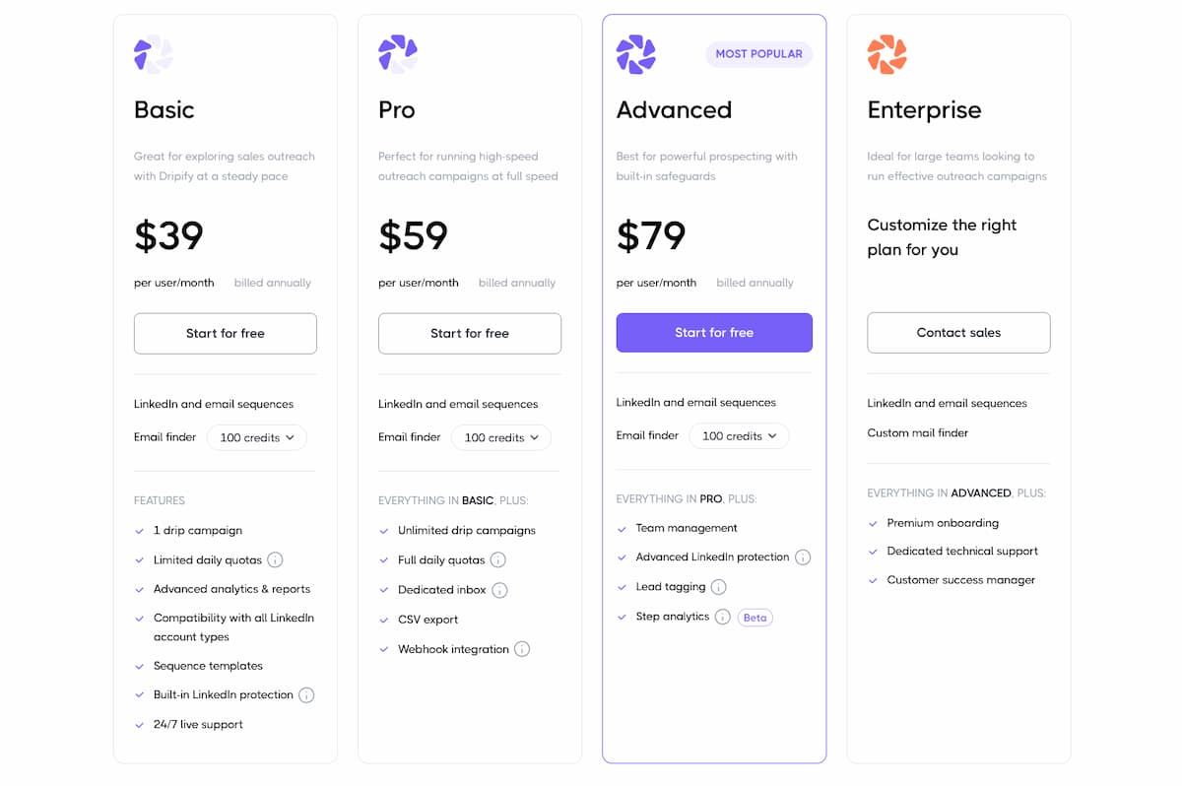Click the Contact sales button

[958, 333]
